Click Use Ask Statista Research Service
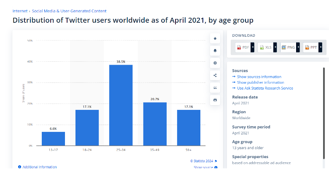Image resolution: width=329 pixels, height=169 pixels. 265,88
